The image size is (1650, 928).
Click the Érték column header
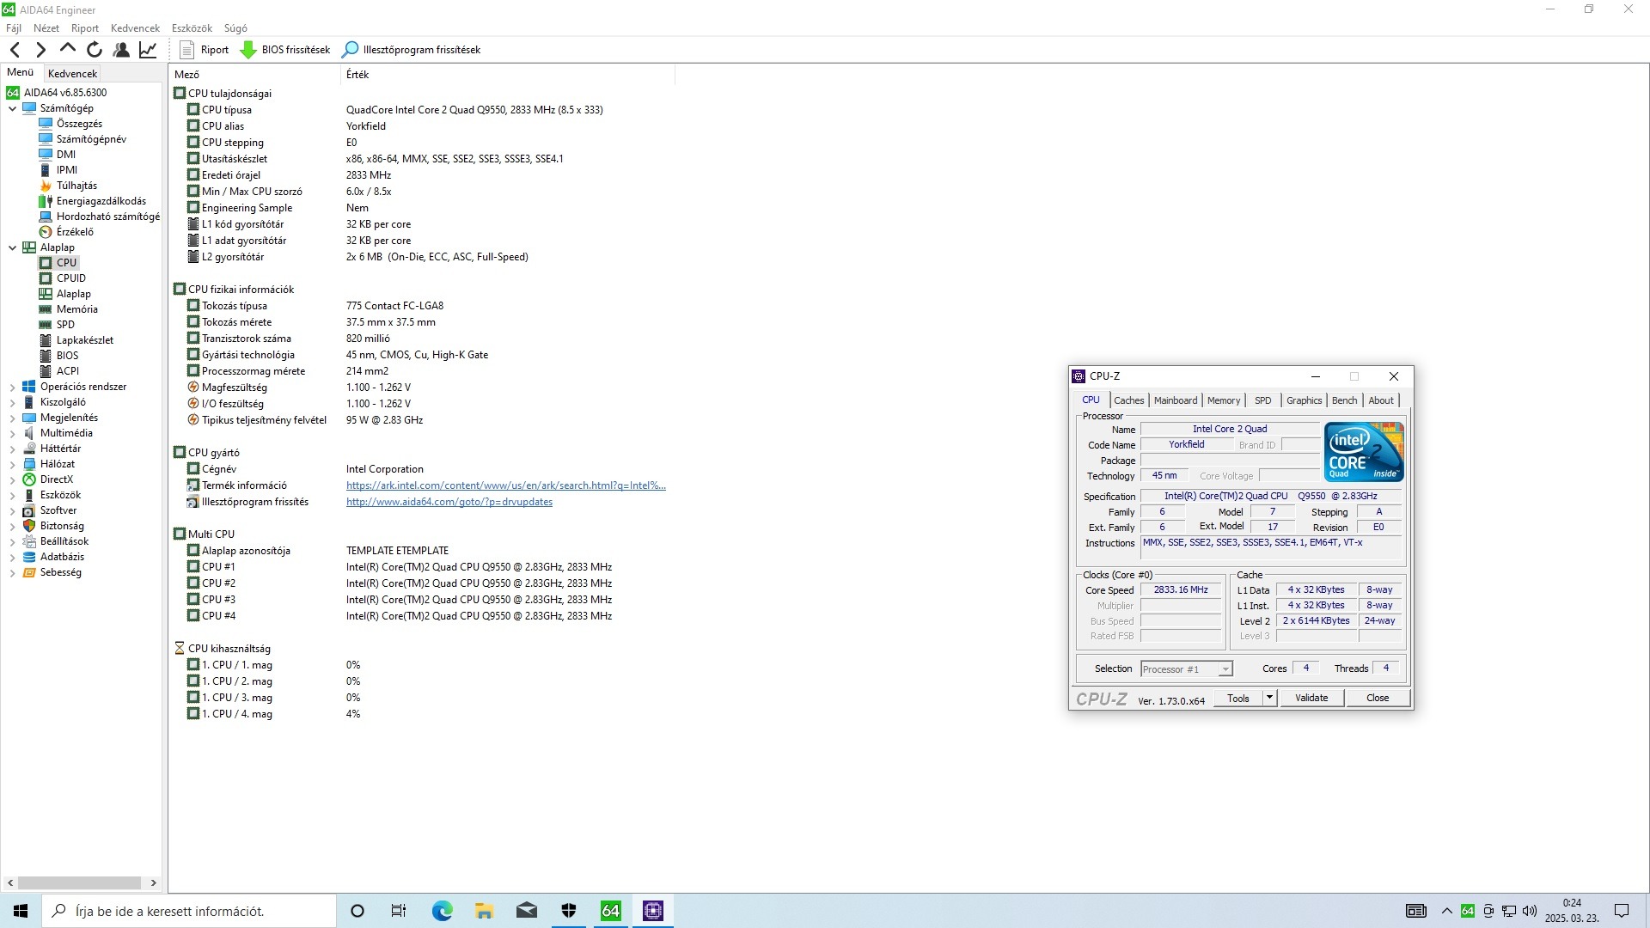pyautogui.click(x=507, y=75)
